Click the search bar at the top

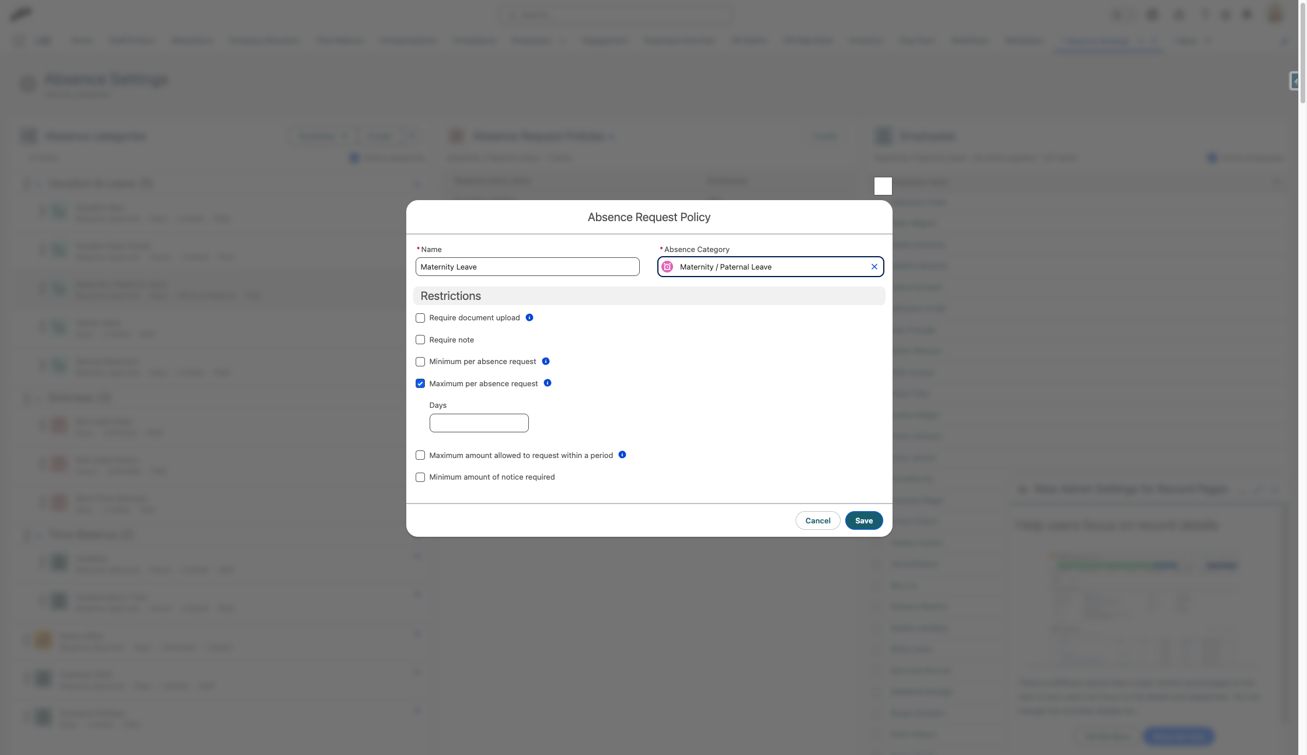[x=617, y=14]
